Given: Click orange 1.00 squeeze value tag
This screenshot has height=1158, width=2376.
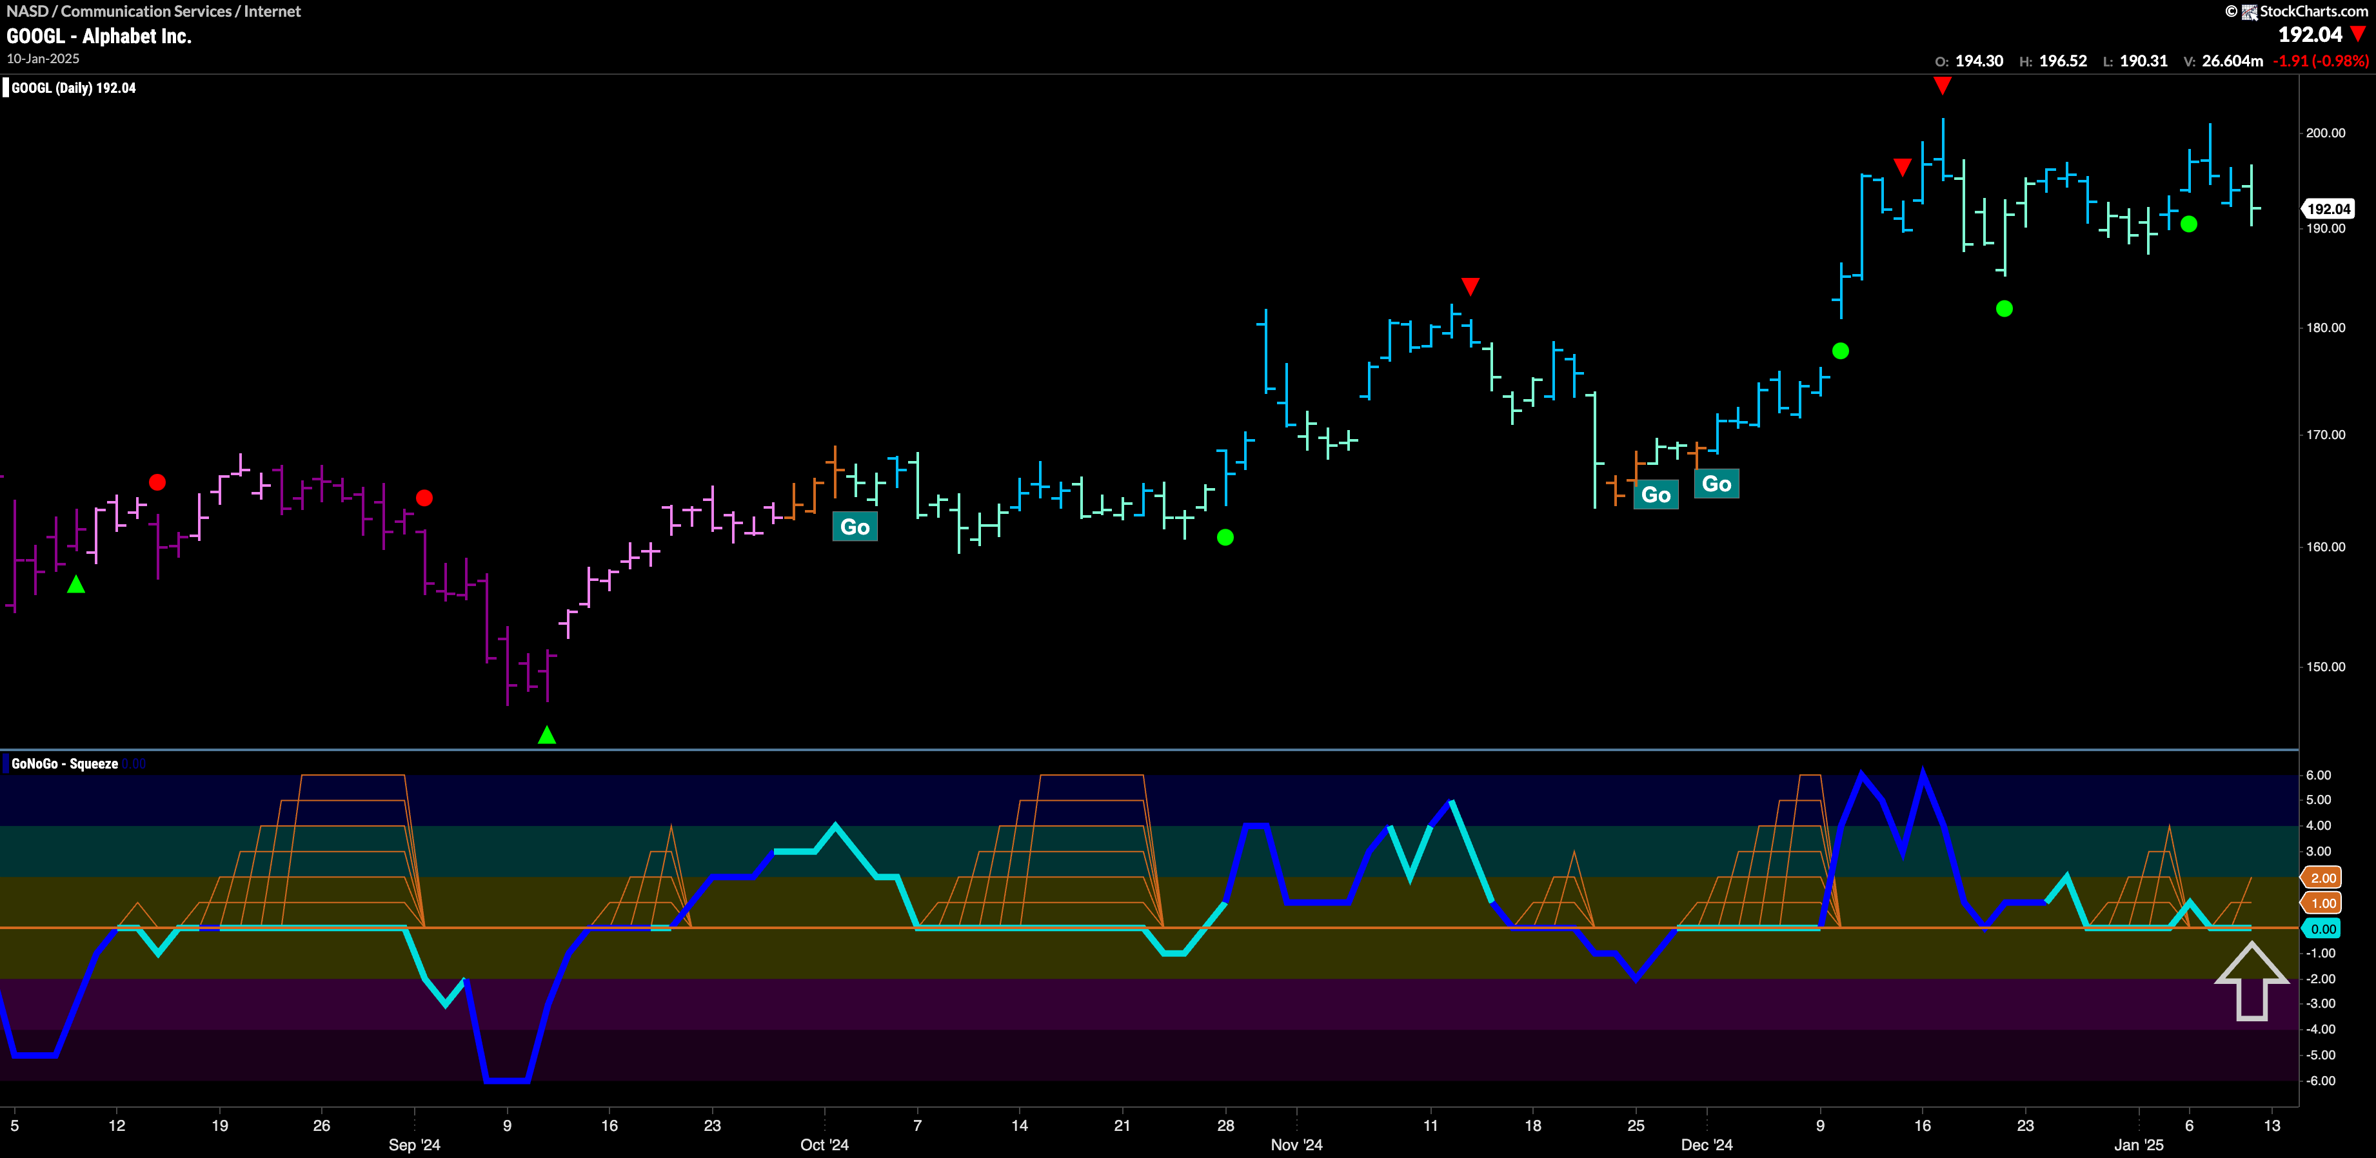Looking at the screenshot, I should click(x=2323, y=903).
